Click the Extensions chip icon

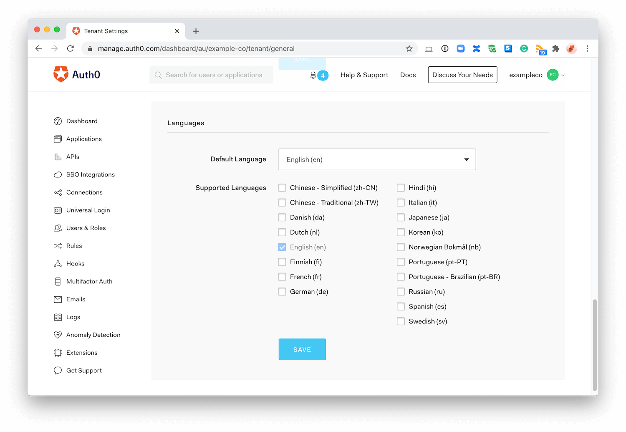(58, 353)
